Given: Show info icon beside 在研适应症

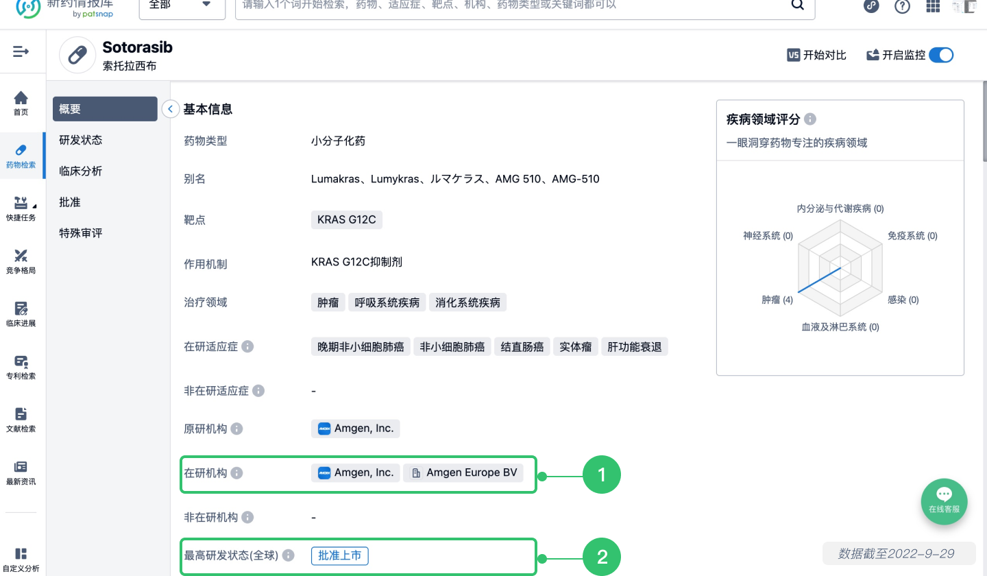Looking at the screenshot, I should coord(248,346).
